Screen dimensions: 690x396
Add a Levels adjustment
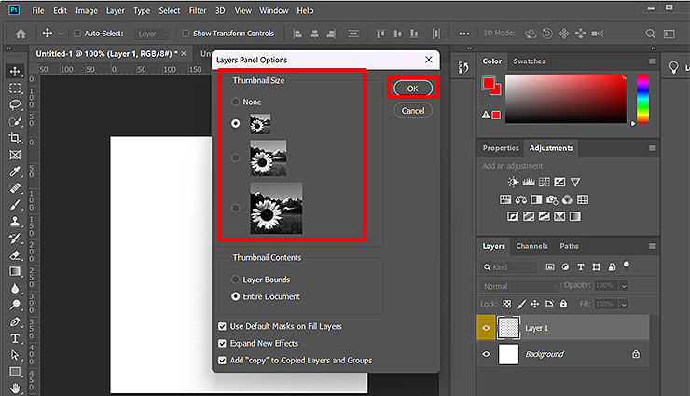tap(529, 182)
